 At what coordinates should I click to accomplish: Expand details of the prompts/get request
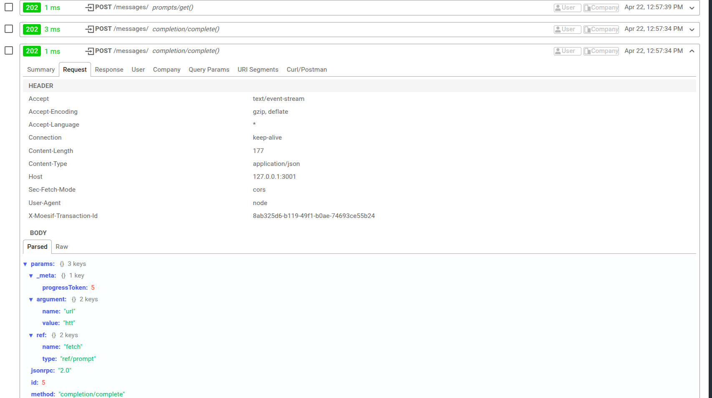coord(692,7)
